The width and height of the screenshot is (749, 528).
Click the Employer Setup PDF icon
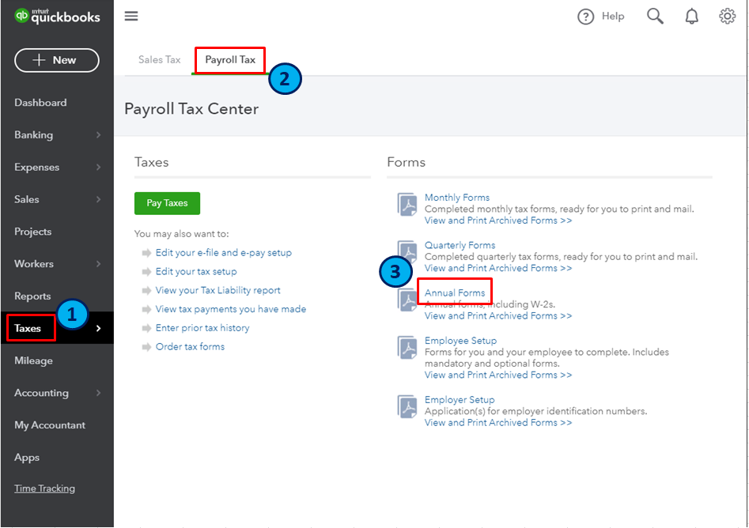(x=407, y=407)
